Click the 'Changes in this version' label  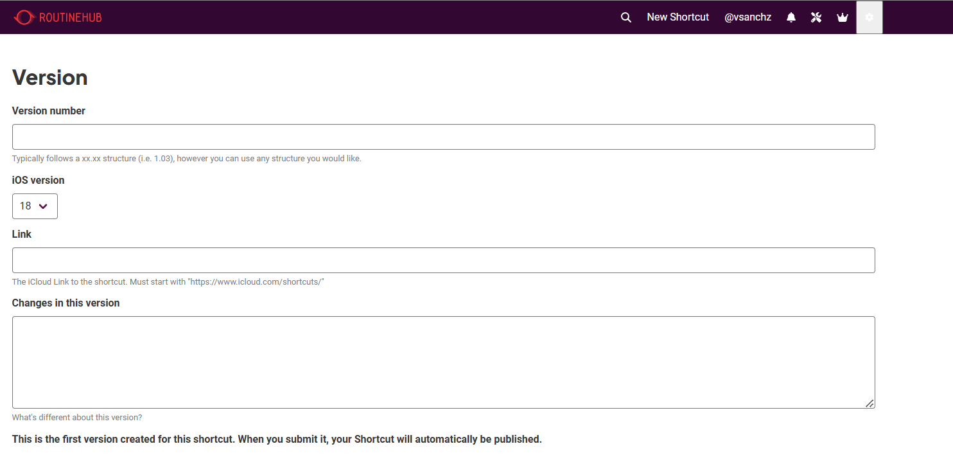tap(66, 303)
